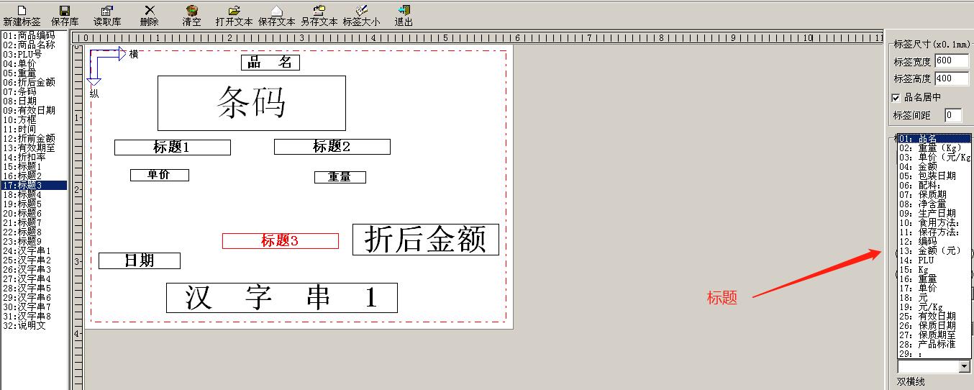Select '05: 包装日期' in dropdown list
This screenshot has height=390, width=974.
(x=934, y=176)
